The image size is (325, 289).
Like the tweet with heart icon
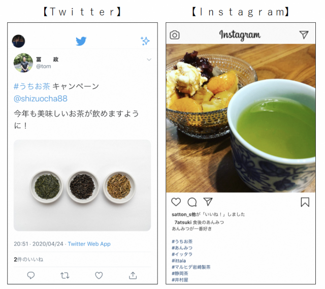click(99, 275)
